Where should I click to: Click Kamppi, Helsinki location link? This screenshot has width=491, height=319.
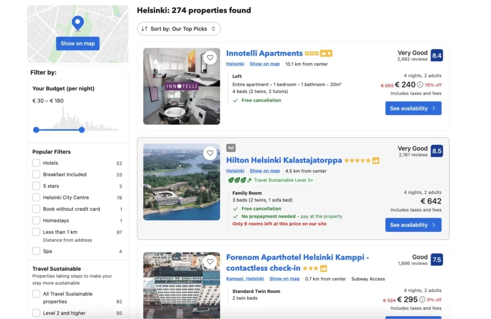[245, 279]
